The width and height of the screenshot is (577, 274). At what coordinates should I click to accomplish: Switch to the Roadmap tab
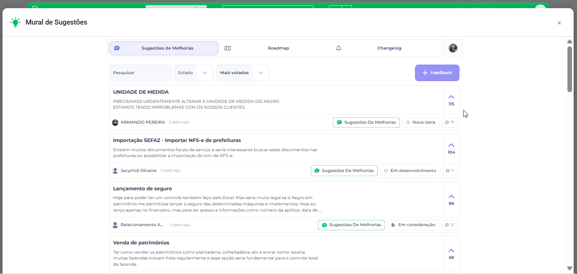click(x=278, y=48)
